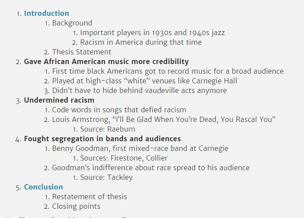Click 'Source: Tackley' item
304x218 pixels.
pyautogui.click(x=106, y=177)
